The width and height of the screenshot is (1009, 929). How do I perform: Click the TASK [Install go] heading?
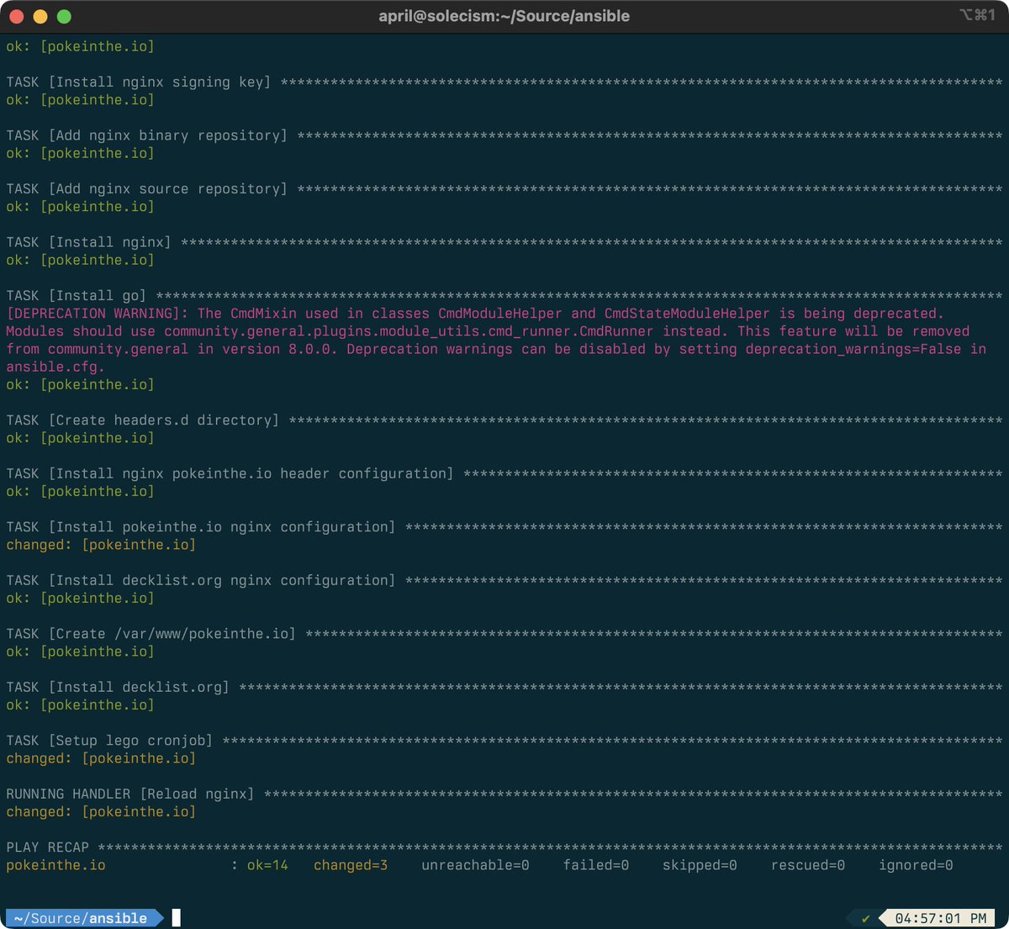[76, 295]
